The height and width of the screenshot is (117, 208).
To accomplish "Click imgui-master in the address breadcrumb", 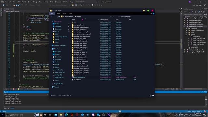I will (x=69, y=17).
